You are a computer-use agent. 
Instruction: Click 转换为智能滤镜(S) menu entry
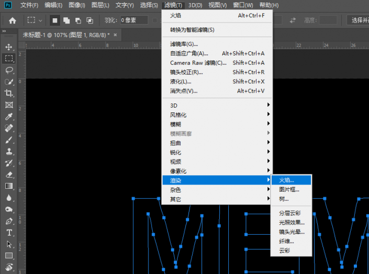point(217,30)
